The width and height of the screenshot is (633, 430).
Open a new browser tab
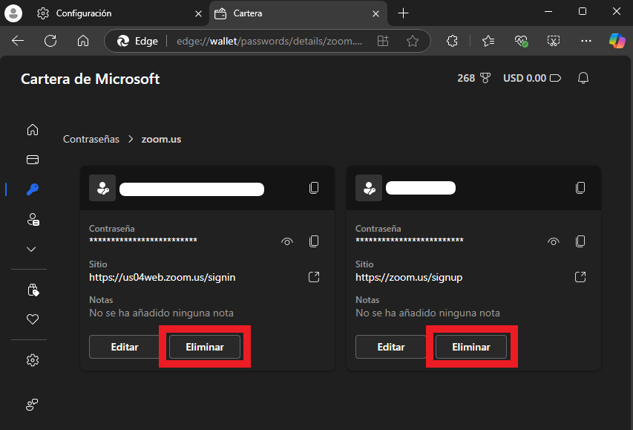tap(403, 13)
